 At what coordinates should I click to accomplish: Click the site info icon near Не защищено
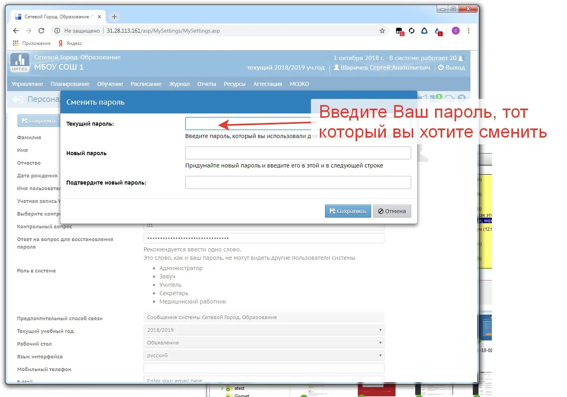(x=57, y=31)
